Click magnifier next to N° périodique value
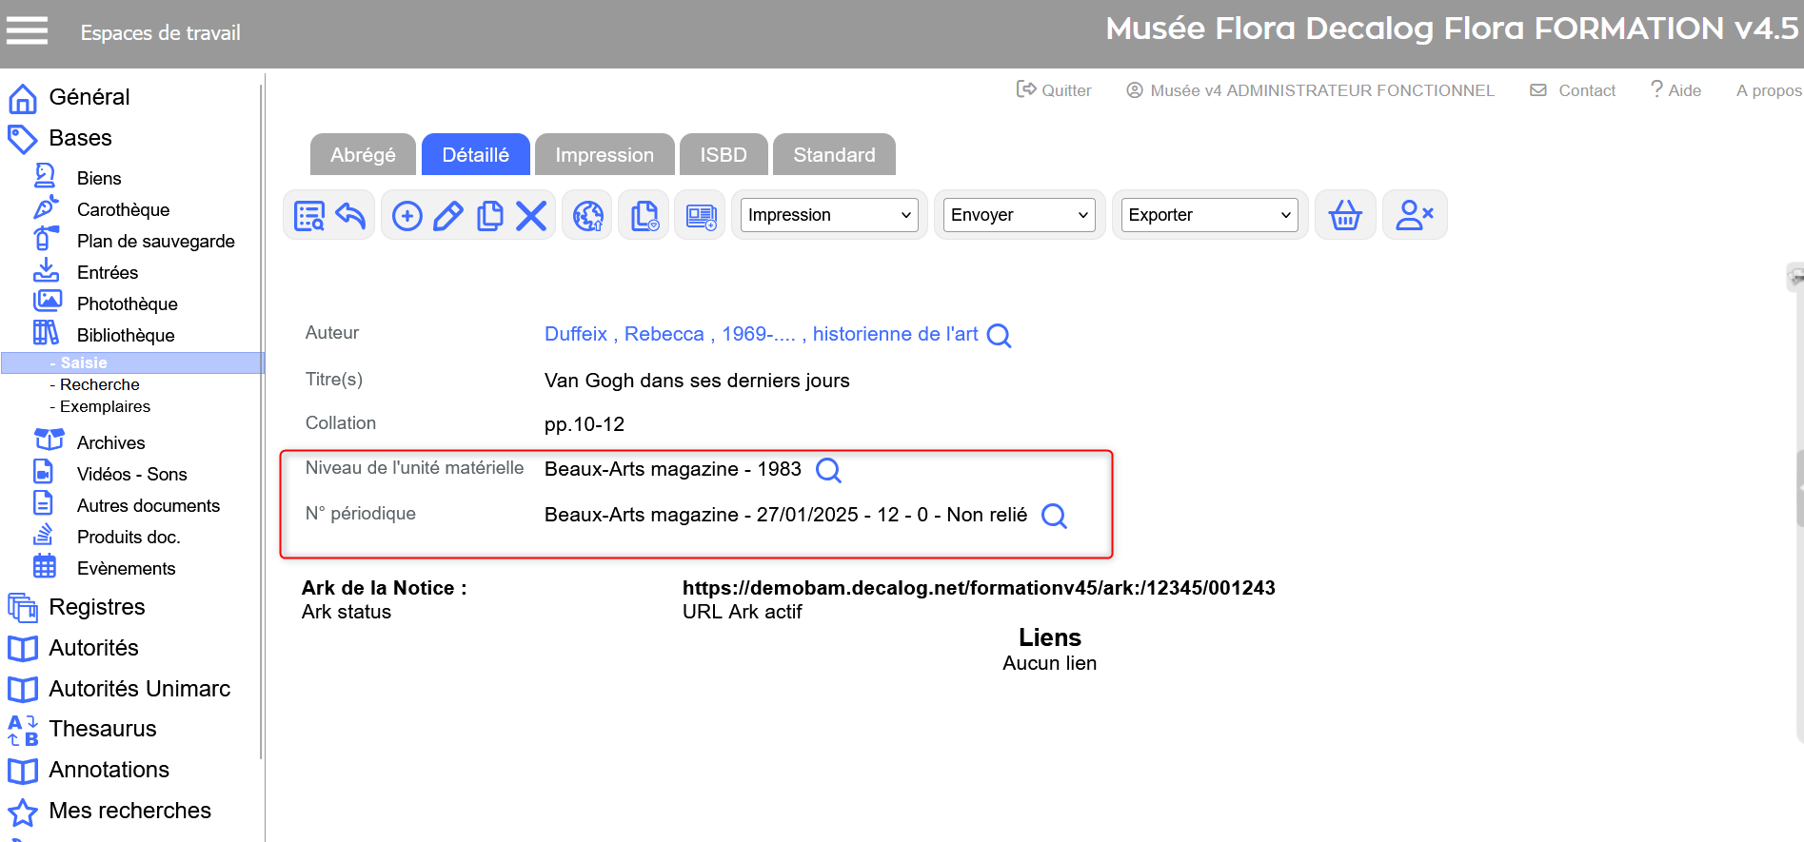 click(x=1054, y=516)
